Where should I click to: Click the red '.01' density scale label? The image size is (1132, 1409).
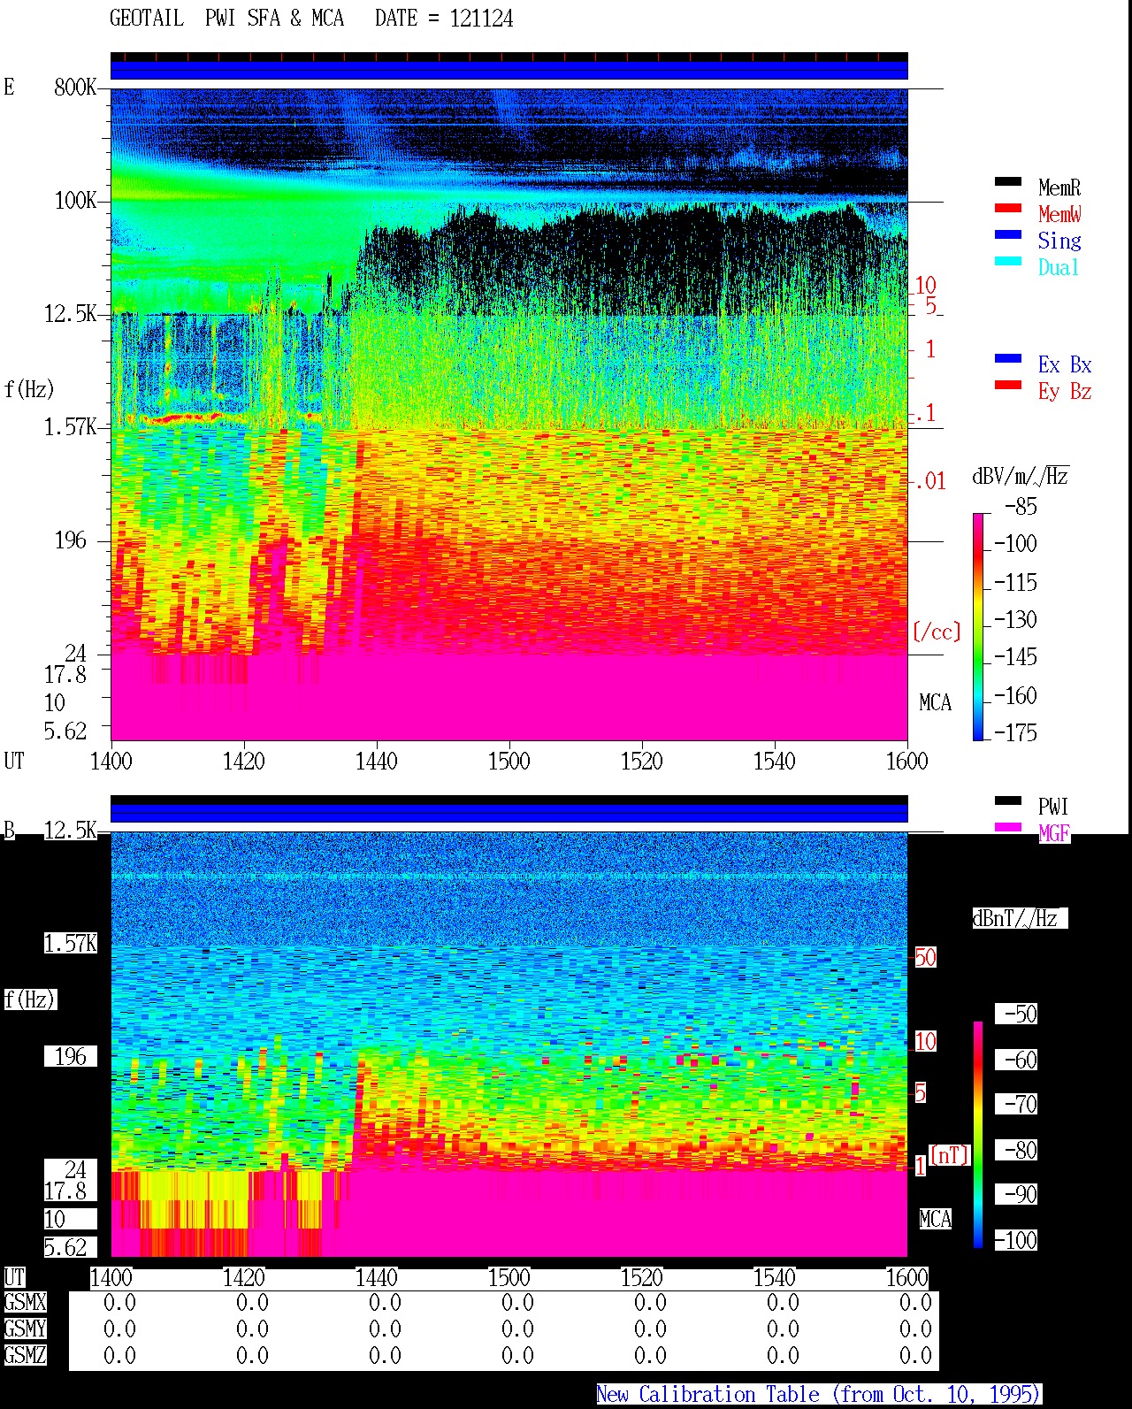[930, 481]
